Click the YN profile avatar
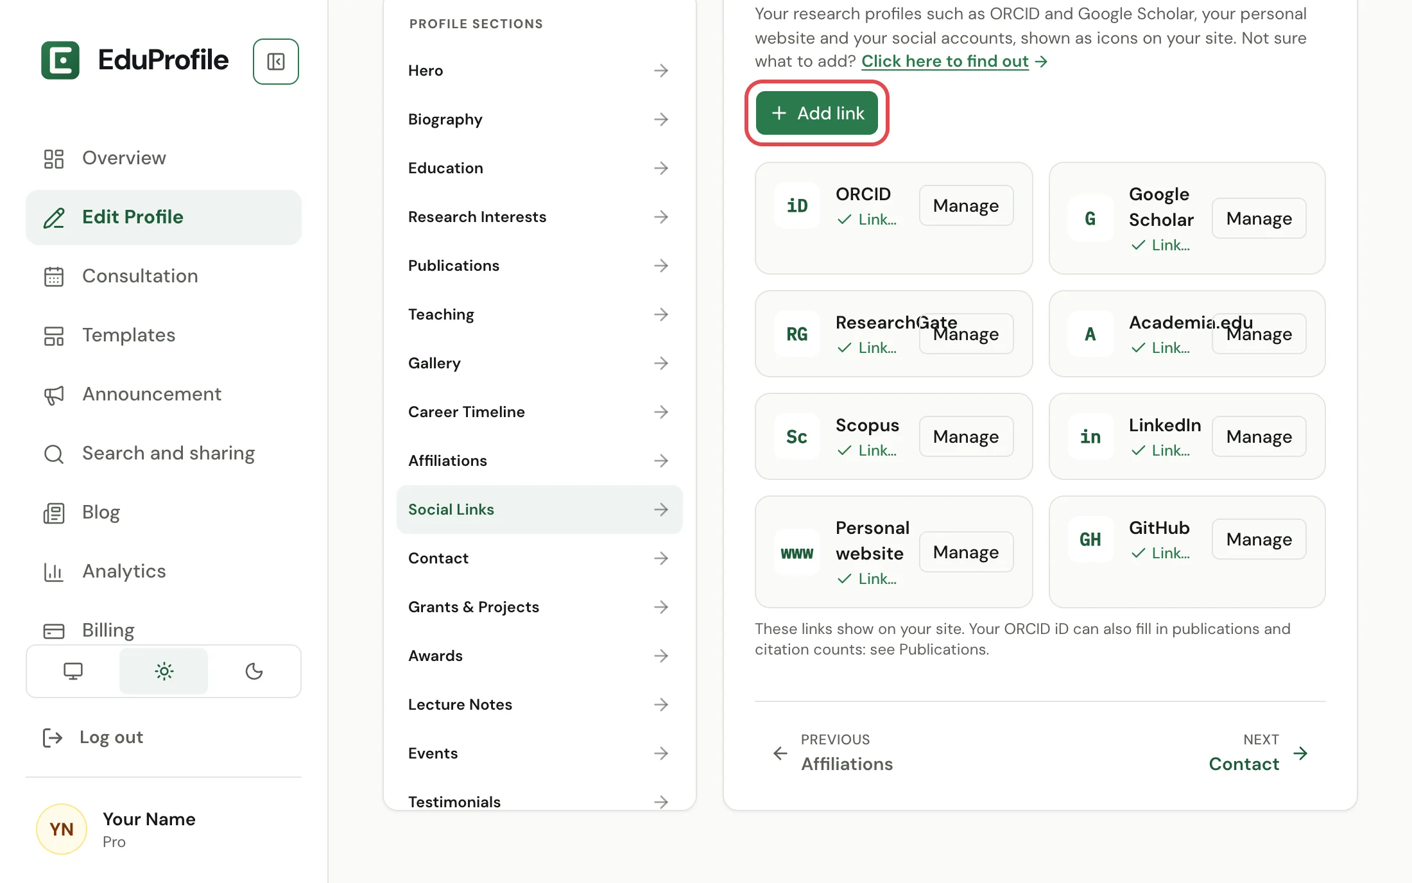 click(x=62, y=829)
